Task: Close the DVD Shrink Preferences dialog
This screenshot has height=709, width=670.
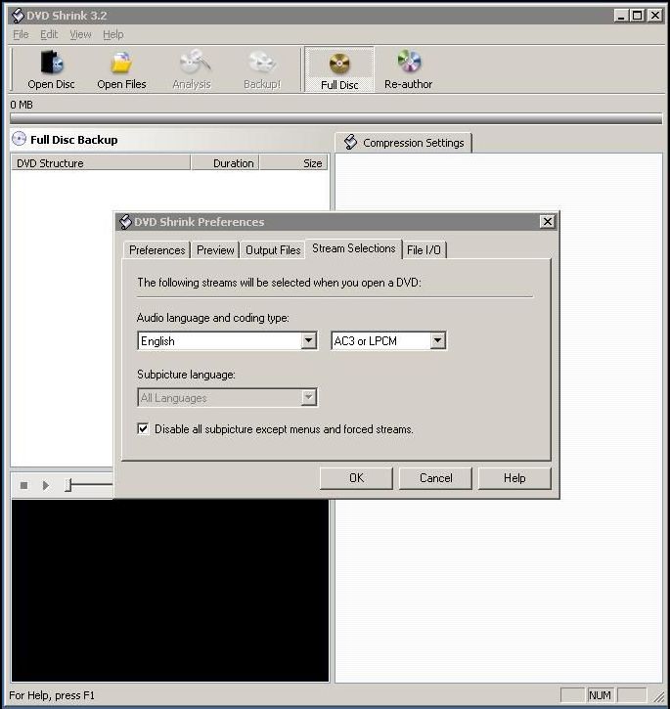Action: pyautogui.click(x=548, y=222)
